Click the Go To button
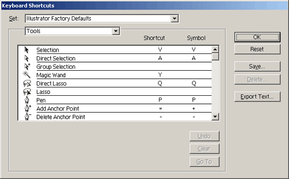289x179 pixels. click(204, 162)
